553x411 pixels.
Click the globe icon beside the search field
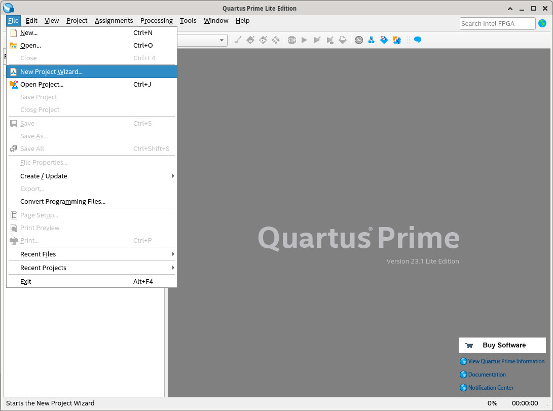point(542,23)
